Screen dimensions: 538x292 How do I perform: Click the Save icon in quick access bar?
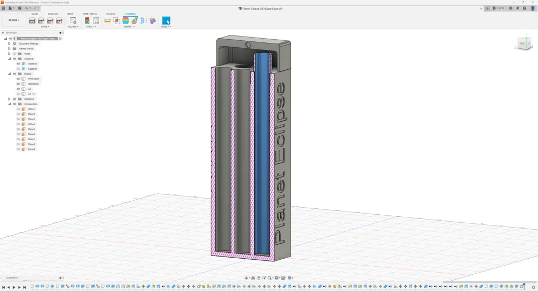(19, 8)
